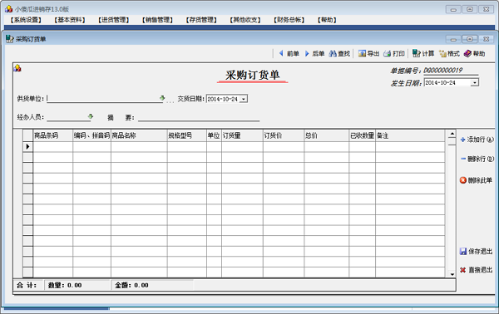
Task: Open the 系统设置 menu
Action: click(26, 20)
